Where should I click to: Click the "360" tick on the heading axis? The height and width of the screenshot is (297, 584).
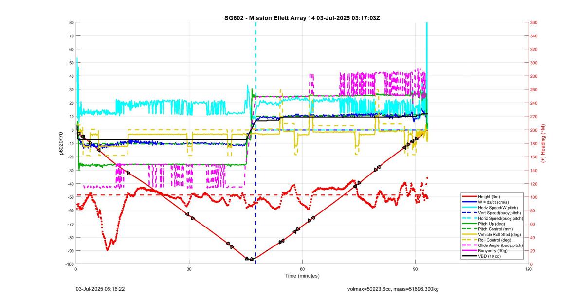tap(534, 23)
